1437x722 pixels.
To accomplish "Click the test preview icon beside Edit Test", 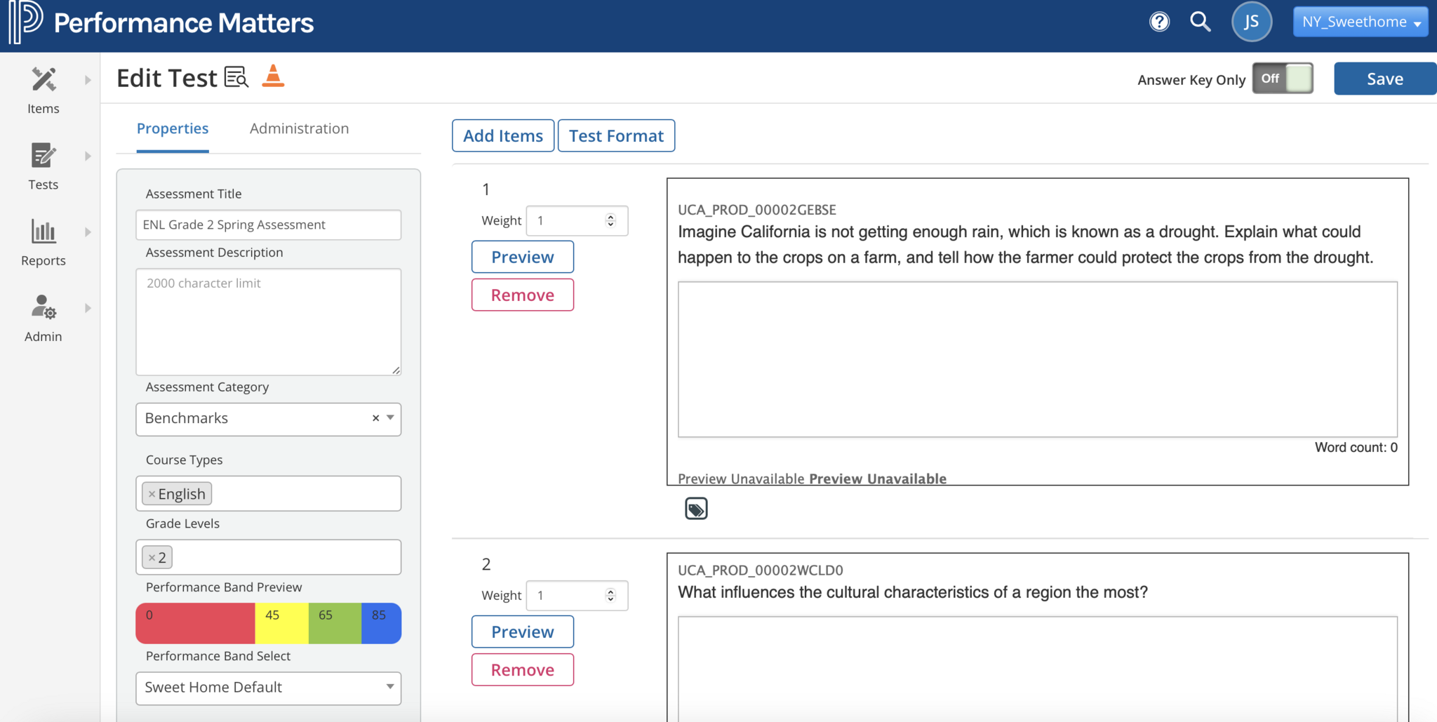I will (x=236, y=77).
